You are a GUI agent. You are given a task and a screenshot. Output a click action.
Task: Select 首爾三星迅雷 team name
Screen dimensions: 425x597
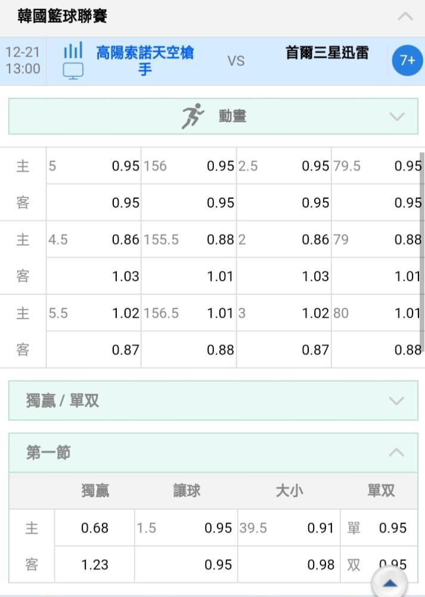(x=327, y=53)
